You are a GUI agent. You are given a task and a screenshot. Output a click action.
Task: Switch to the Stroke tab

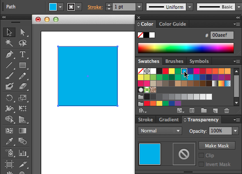pyautogui.click(x=145, y=120)
